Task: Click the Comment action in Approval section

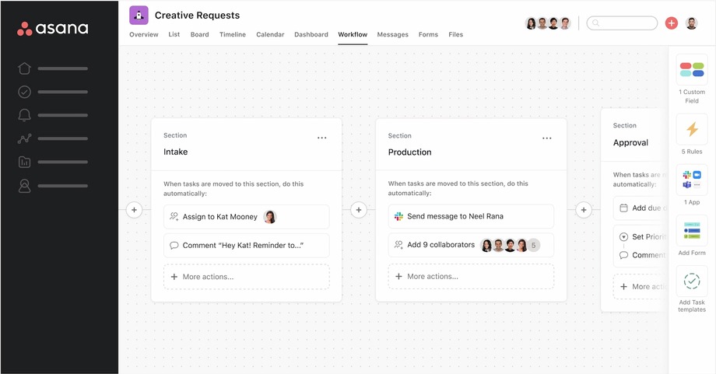Action: 644,255
